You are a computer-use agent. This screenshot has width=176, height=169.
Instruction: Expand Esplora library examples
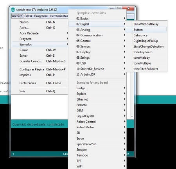[x=97, y=94]
